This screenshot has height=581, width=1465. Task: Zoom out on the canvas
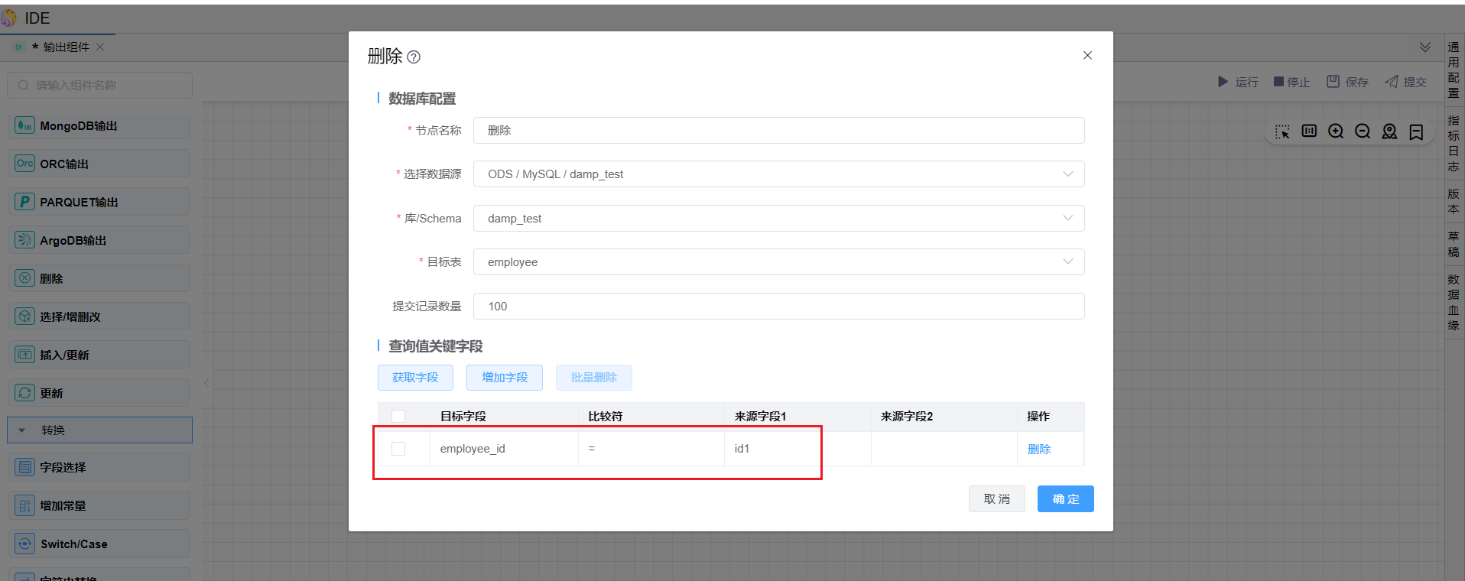coord(1363,131)
